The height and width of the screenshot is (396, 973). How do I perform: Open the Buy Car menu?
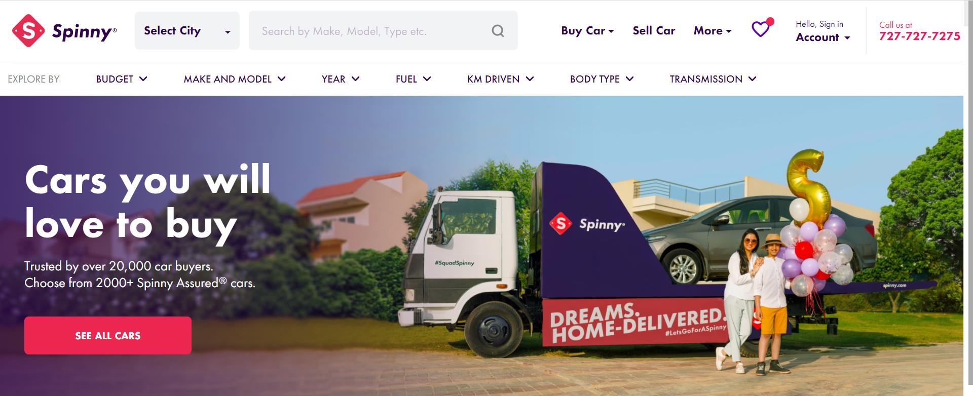(x=587, y=31)
